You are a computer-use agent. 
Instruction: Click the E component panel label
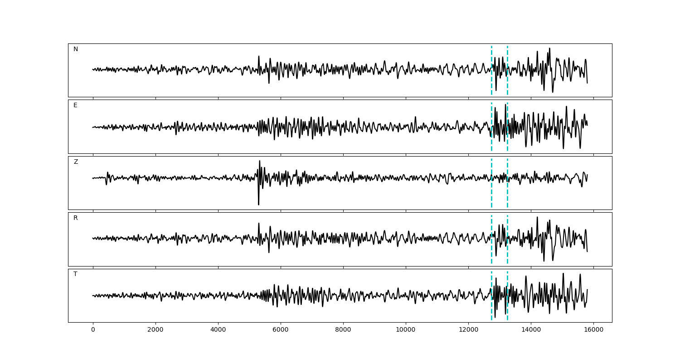[75, 105]
